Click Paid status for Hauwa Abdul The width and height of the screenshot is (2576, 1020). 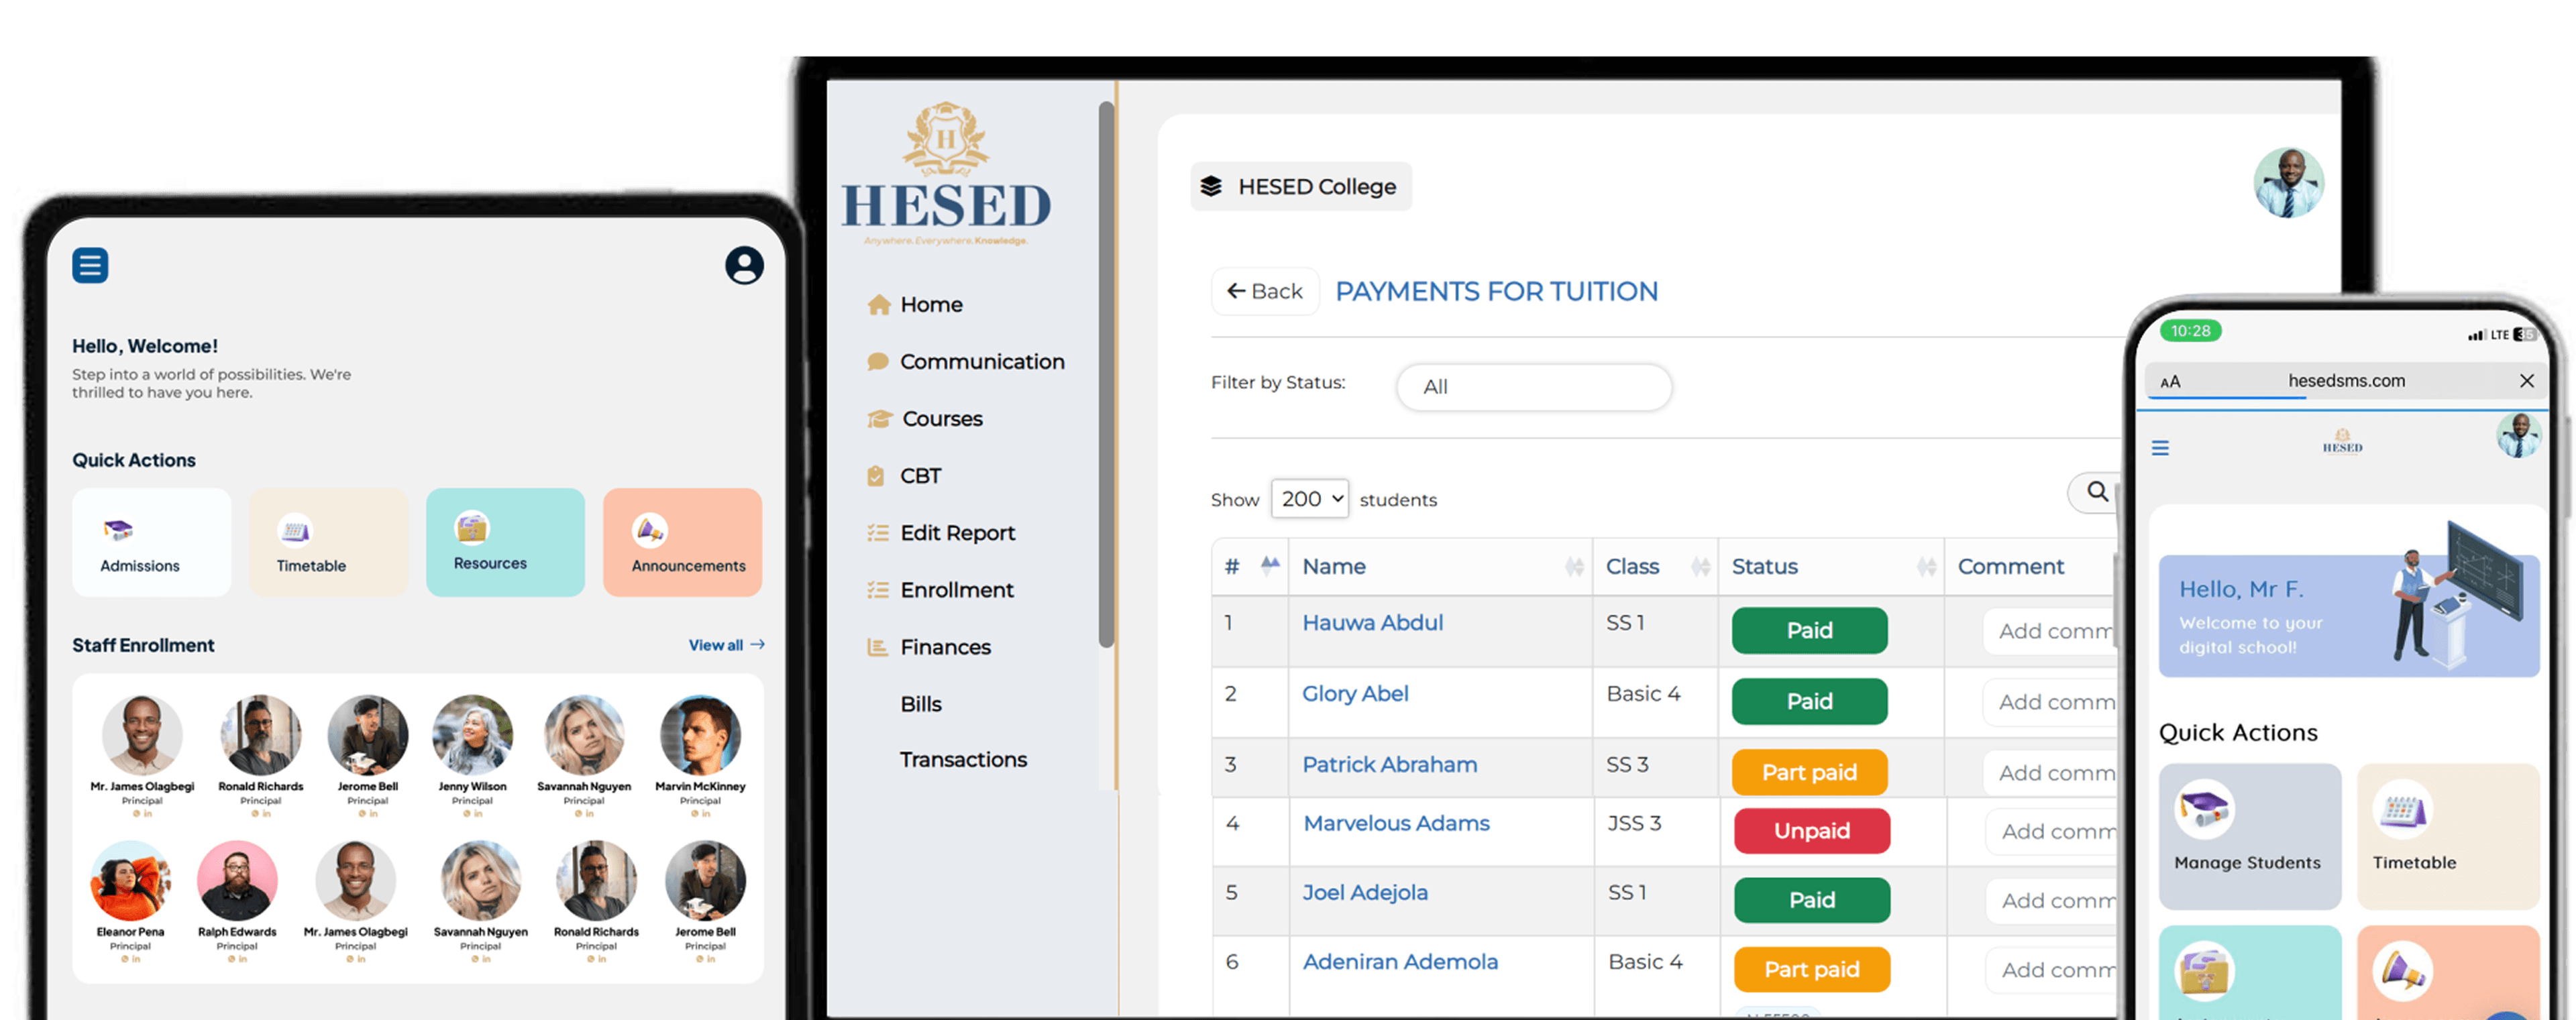coord(1809,630)
